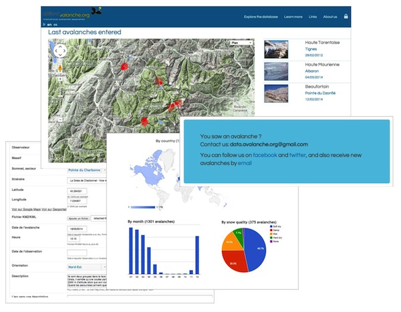Select the Street View pegman icon
The image size is (401, 312).
[x=60, y=68]
